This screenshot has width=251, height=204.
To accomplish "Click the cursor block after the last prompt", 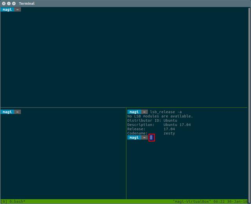I will (151, 137).
